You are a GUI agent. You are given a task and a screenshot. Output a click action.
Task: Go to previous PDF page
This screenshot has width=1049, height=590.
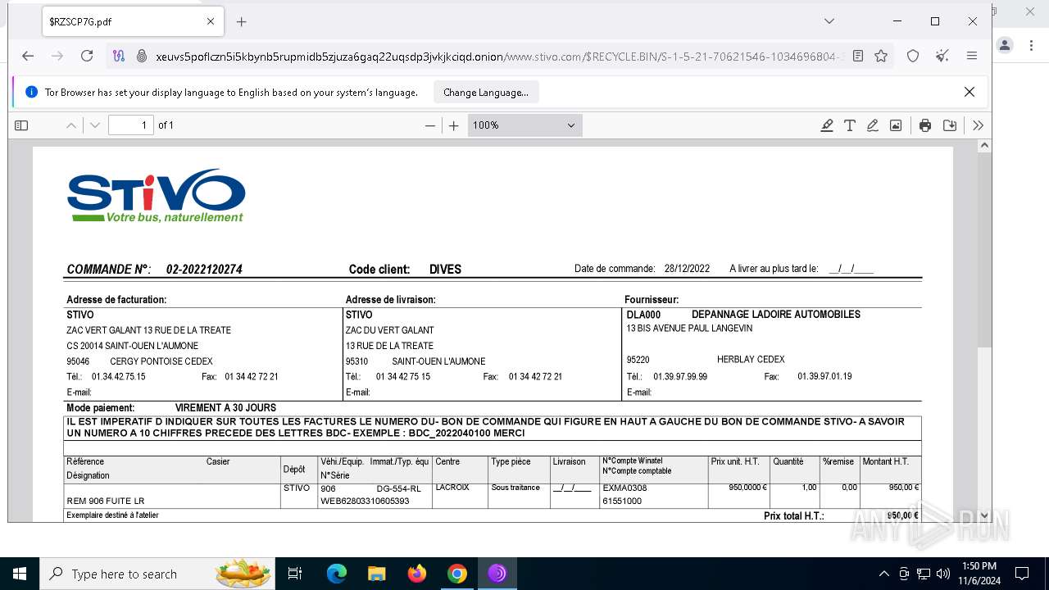tap(71, 125)
